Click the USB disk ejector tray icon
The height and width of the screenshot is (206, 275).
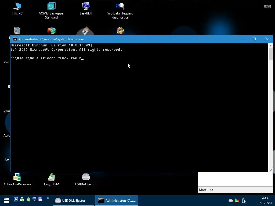coord(231,200)
